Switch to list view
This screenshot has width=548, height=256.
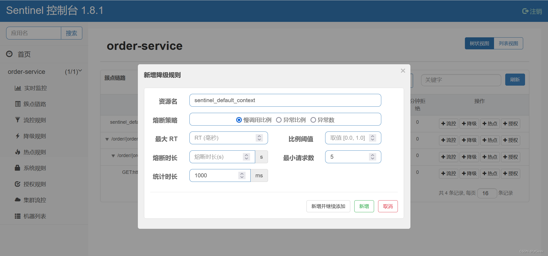click(x=508, y=43)
